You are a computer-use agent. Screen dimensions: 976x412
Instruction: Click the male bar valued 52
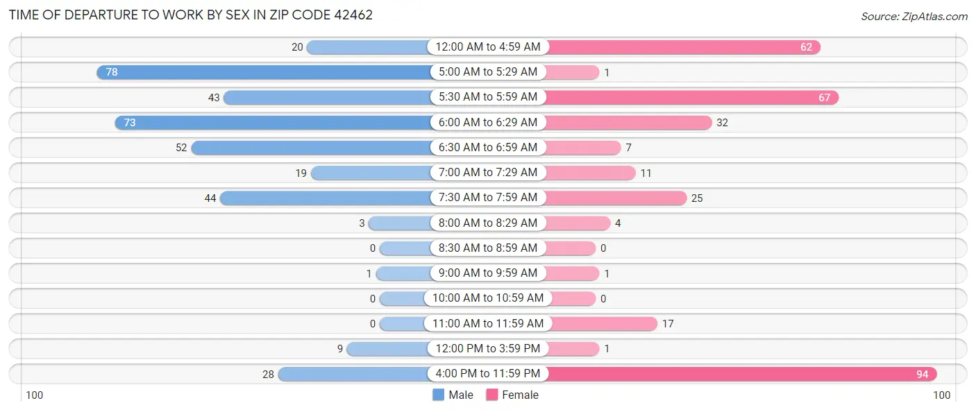(311, 148)
